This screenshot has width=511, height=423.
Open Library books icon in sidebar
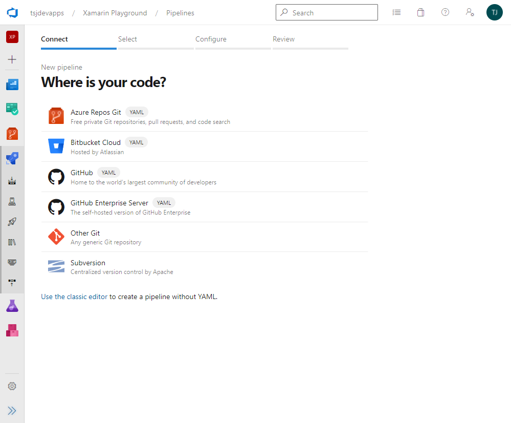(12, 242)
